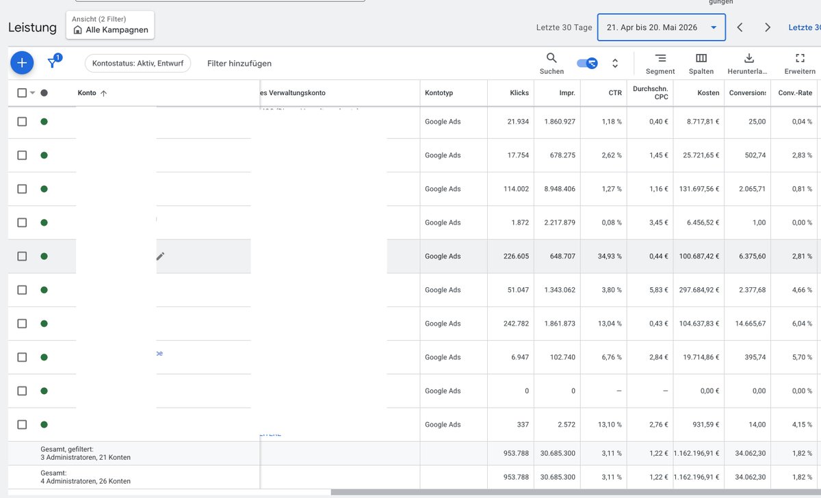The height and width of the screenshot is (498, 821).
Task: Click the blue plus add button
Action: click(22, 63)
